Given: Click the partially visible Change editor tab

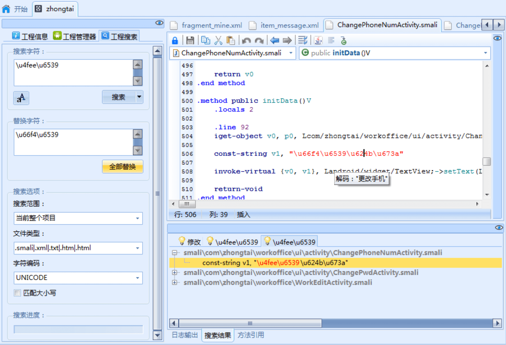Looking at the screenshot, I should tap(462, 26).
